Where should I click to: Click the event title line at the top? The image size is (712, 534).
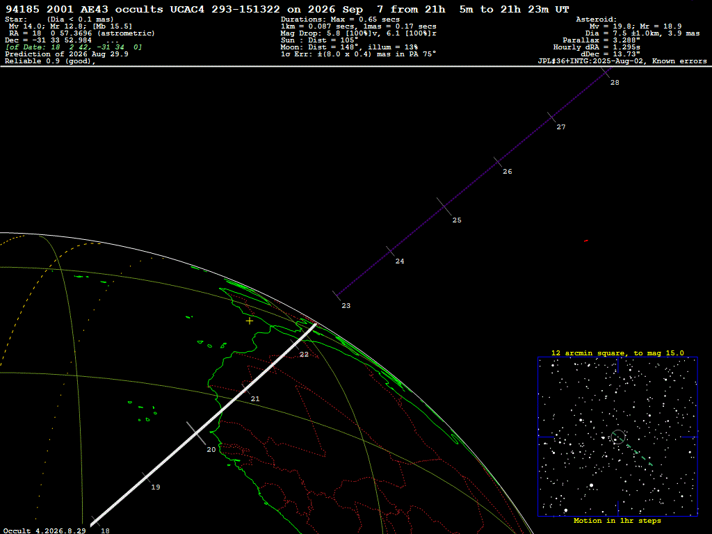(287, 10)
